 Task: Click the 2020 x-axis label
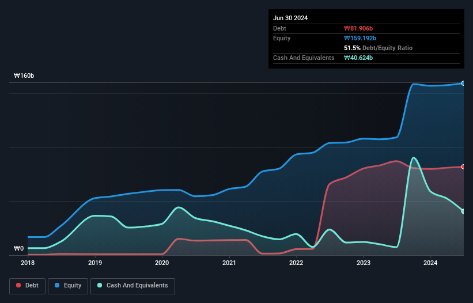[162, 263]
